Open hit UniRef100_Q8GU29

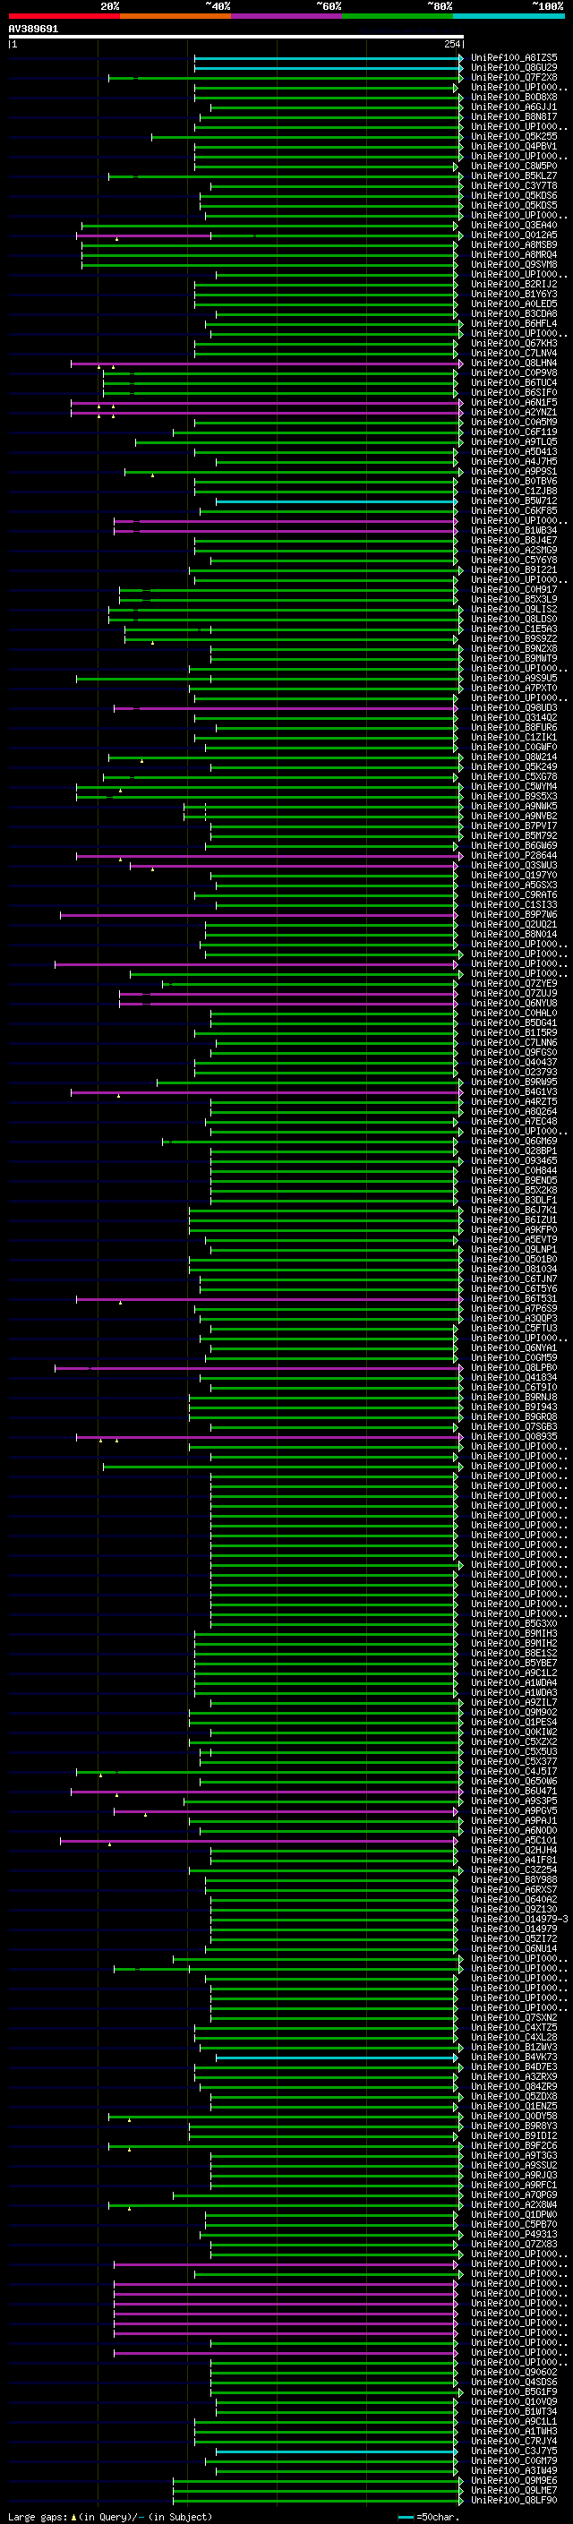tap(514, 68)
